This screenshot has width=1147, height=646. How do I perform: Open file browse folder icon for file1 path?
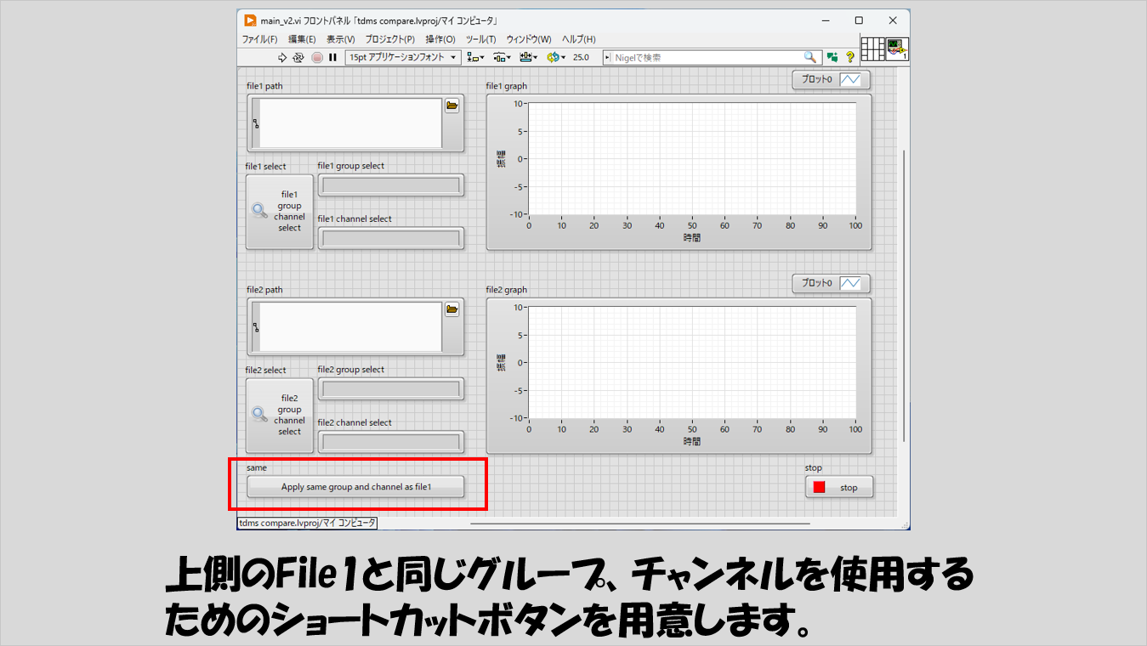click(452, 105)
